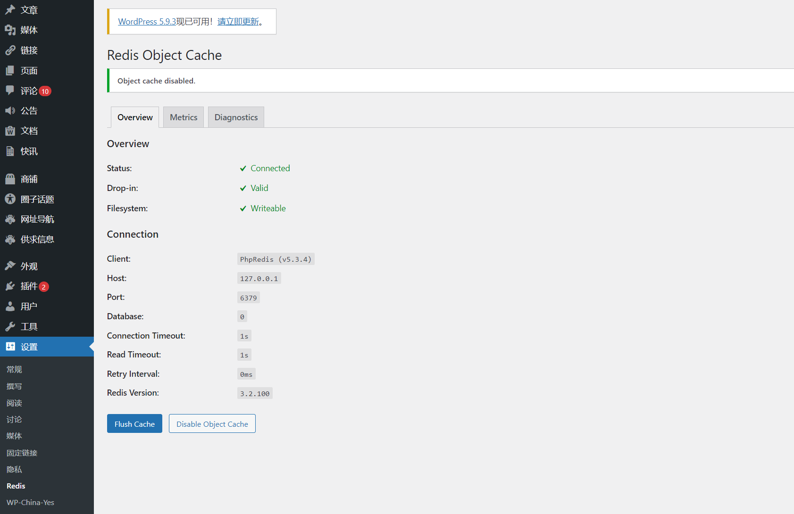Open the WP-China-Yes settings submenu
Viewport: 794px width, 514px height.
(x=30, y=503)
